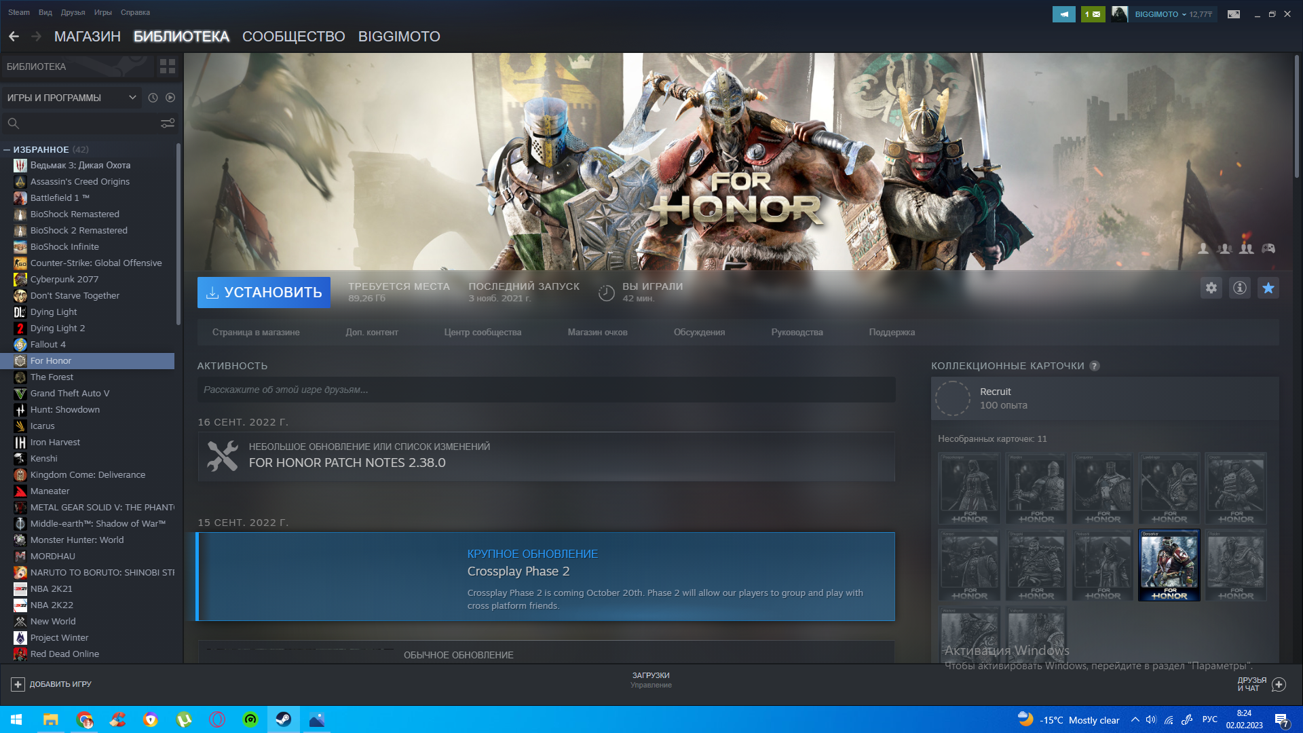Collapse the Favorites category
This screenshot has width=1303, height=733.
(7, 149)
